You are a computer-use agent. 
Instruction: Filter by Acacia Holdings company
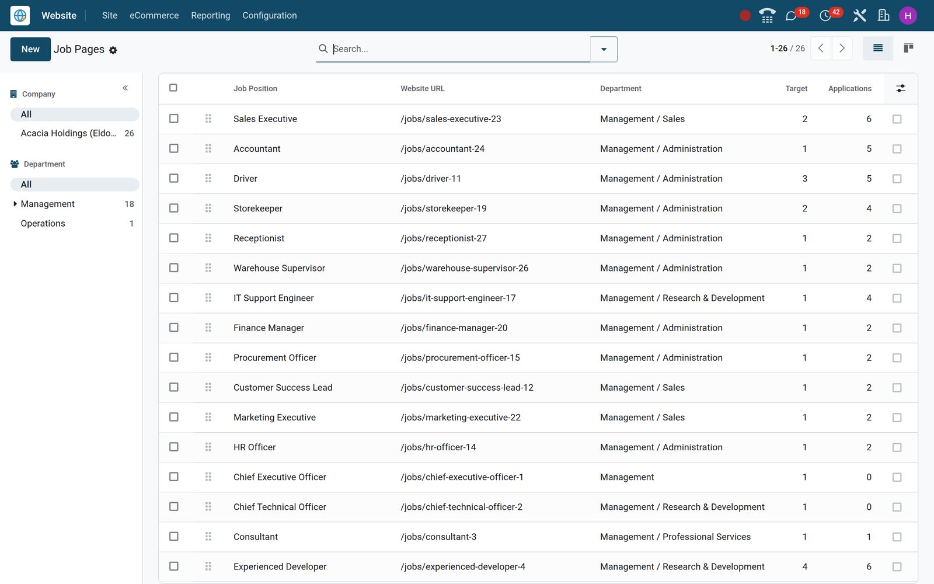(75, 133)
